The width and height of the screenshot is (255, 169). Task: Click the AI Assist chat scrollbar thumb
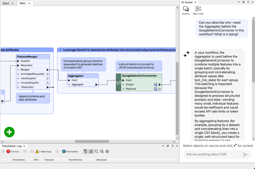click(253, 50)
